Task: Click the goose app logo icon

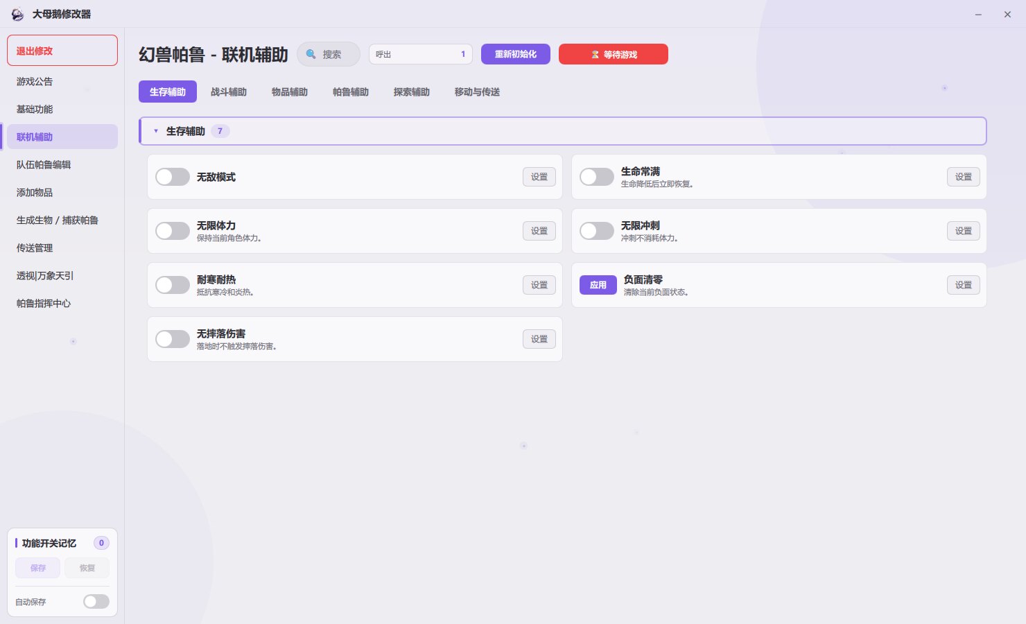Action: pyautogui.click(x=17, y=14)
